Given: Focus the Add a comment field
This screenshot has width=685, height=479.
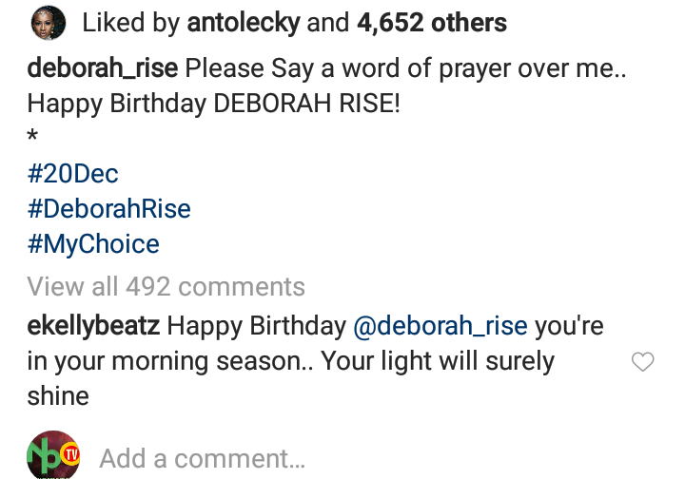Looking at the screenshot, I should [x=202, y=458].
